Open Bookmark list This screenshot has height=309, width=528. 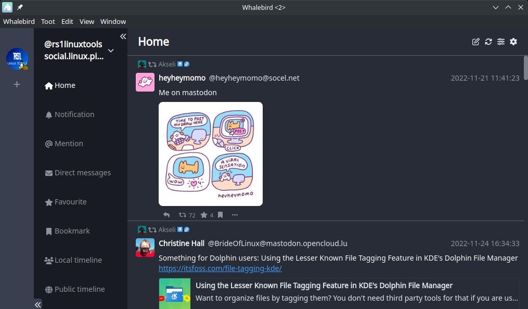[67, 231]
